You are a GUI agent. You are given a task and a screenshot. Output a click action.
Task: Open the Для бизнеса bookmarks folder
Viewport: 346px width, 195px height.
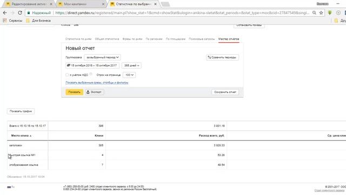[x=38, y=21]
